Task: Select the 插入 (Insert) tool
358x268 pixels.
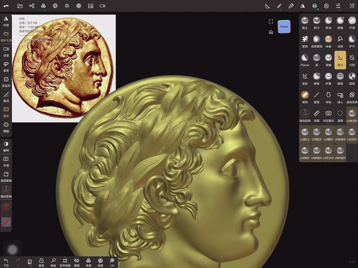Action: (340, 97)
